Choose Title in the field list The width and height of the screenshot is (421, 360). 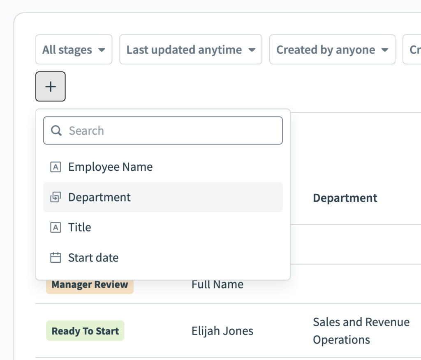point(79,227)
